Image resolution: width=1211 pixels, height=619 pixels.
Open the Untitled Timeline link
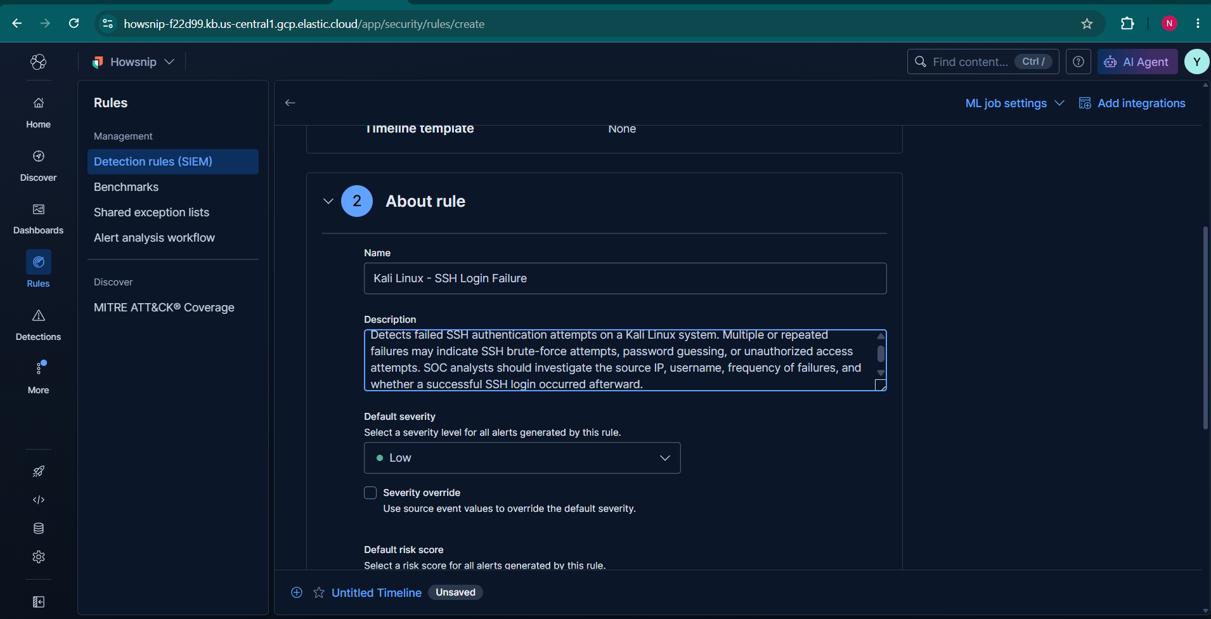377,592
